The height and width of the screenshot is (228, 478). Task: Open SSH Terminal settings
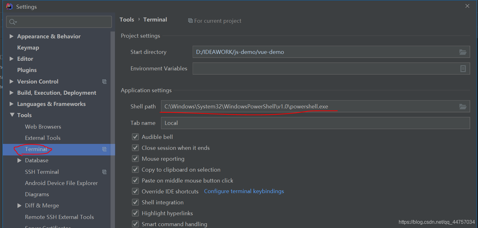[42, 172]
